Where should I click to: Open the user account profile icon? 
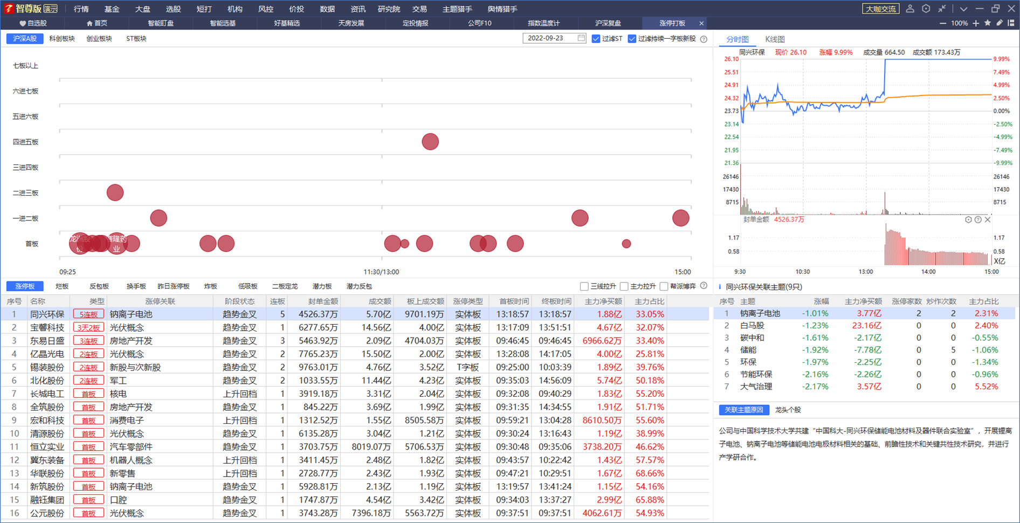pyautogui.click(x=910, y=9)
